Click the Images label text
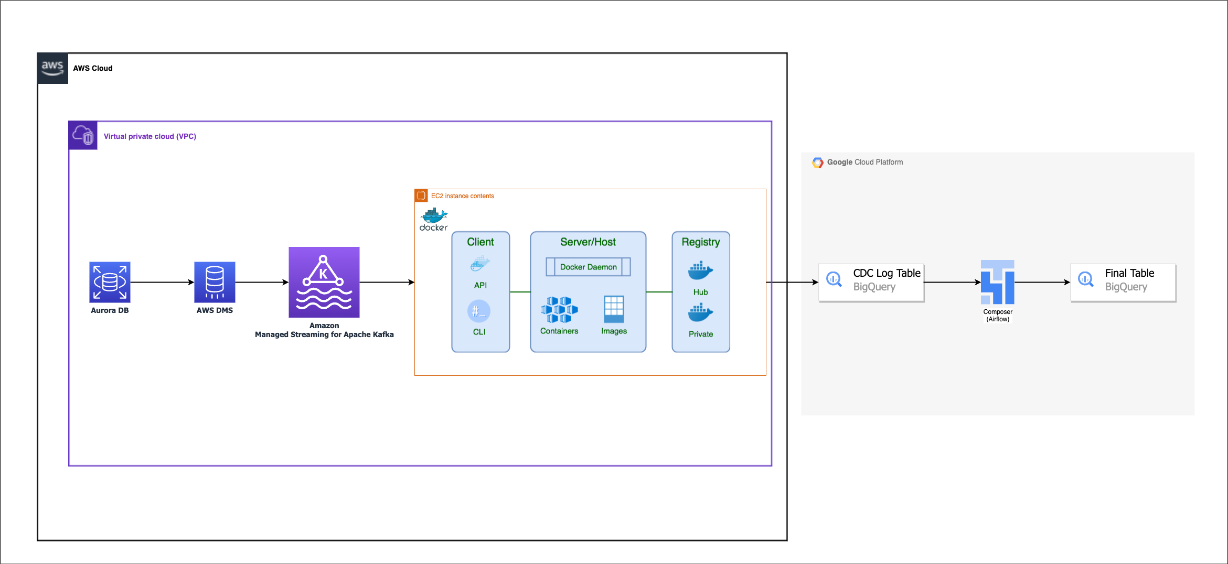 coord(614,331)
